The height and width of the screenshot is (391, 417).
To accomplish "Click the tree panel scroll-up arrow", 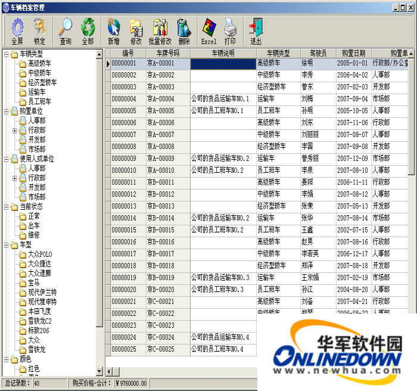I will click(x=99, y=54).
